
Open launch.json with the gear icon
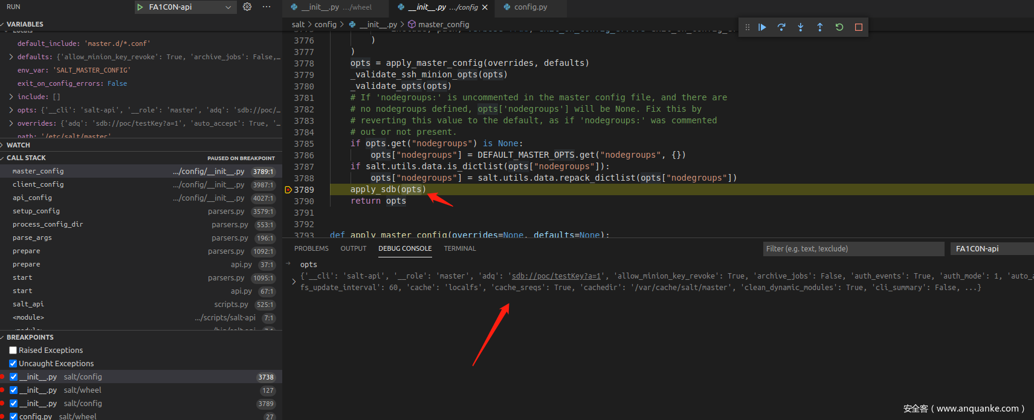tap(247, 7)
